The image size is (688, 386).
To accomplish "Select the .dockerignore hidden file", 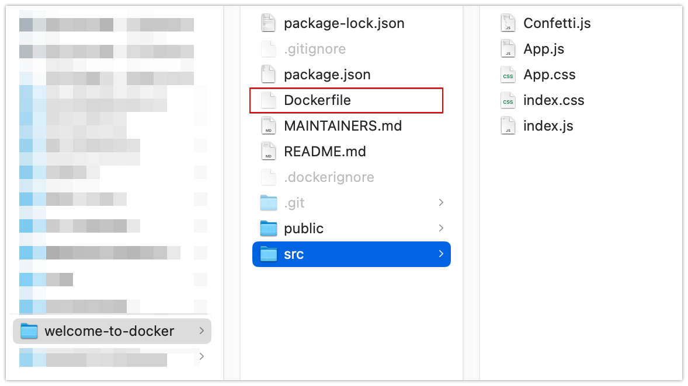I will point(329,177).
